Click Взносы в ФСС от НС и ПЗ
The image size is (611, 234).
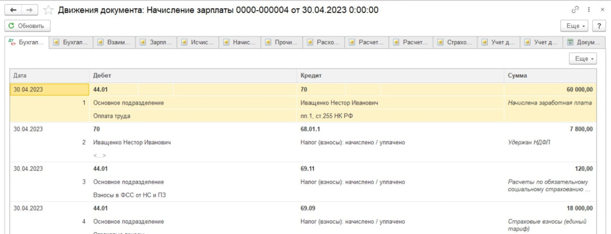click(129, 195)
